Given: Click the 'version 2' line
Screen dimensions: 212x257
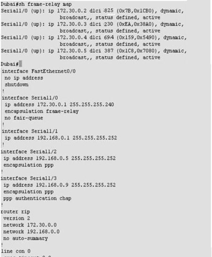Looking at the screenshot, I should (x=17, y=218).
